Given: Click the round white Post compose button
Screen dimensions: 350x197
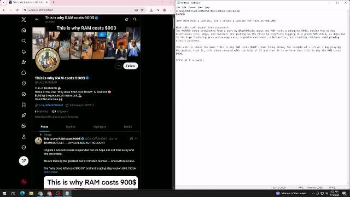Looking at the screenshot, I should point(24,161).
